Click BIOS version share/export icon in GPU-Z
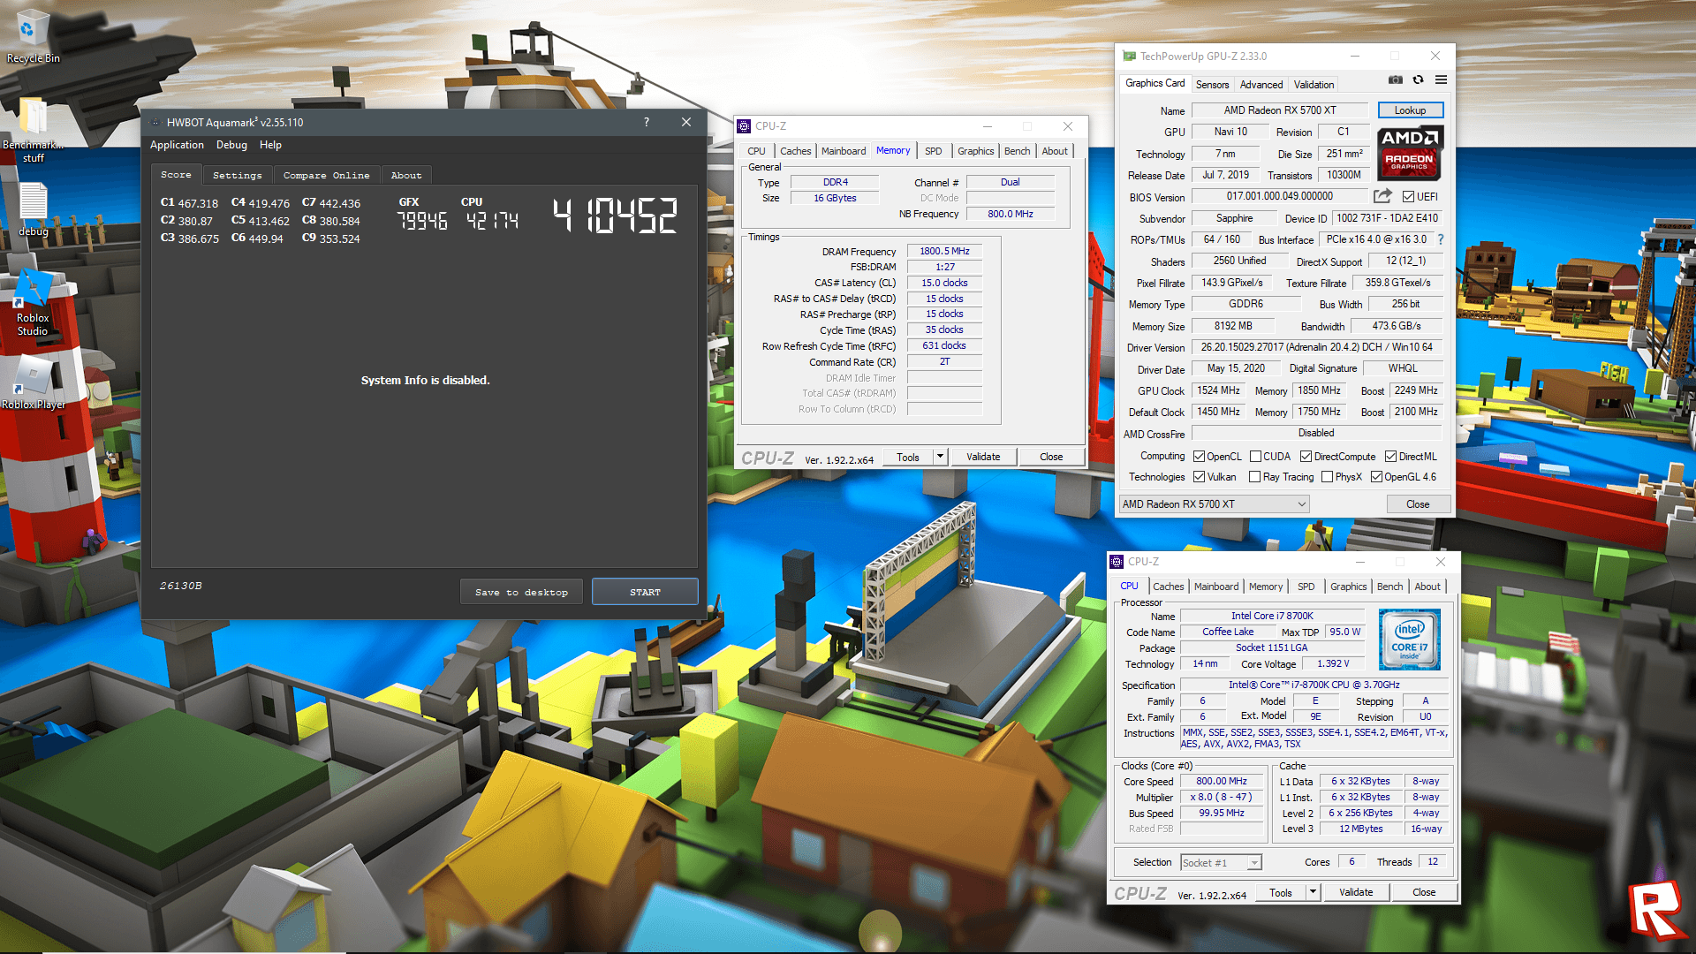Screen dimensions: 1696x954 pyautogui.click(x=1382, y=196)
